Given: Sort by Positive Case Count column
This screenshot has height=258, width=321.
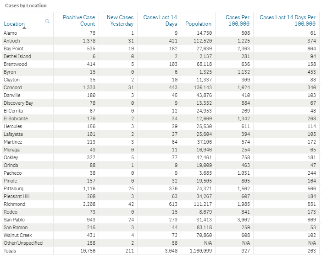Looking at the screenshot, I should tap(79, 21).
